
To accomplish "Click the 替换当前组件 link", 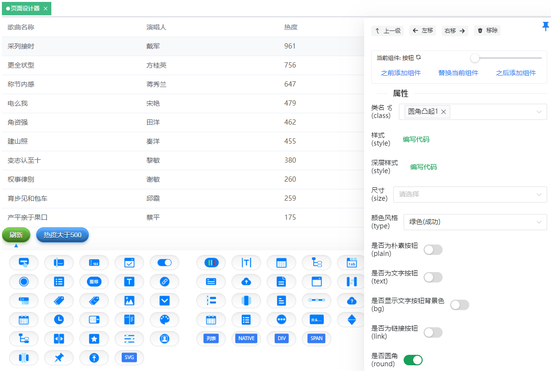I will (x=458, y=73).
